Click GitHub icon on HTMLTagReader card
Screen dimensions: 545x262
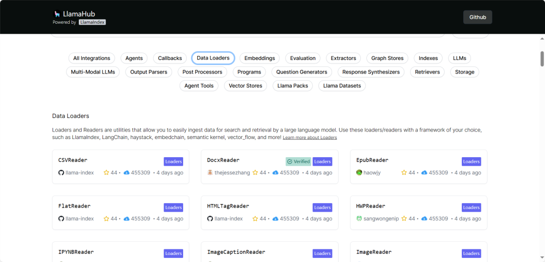click(210, 219)
